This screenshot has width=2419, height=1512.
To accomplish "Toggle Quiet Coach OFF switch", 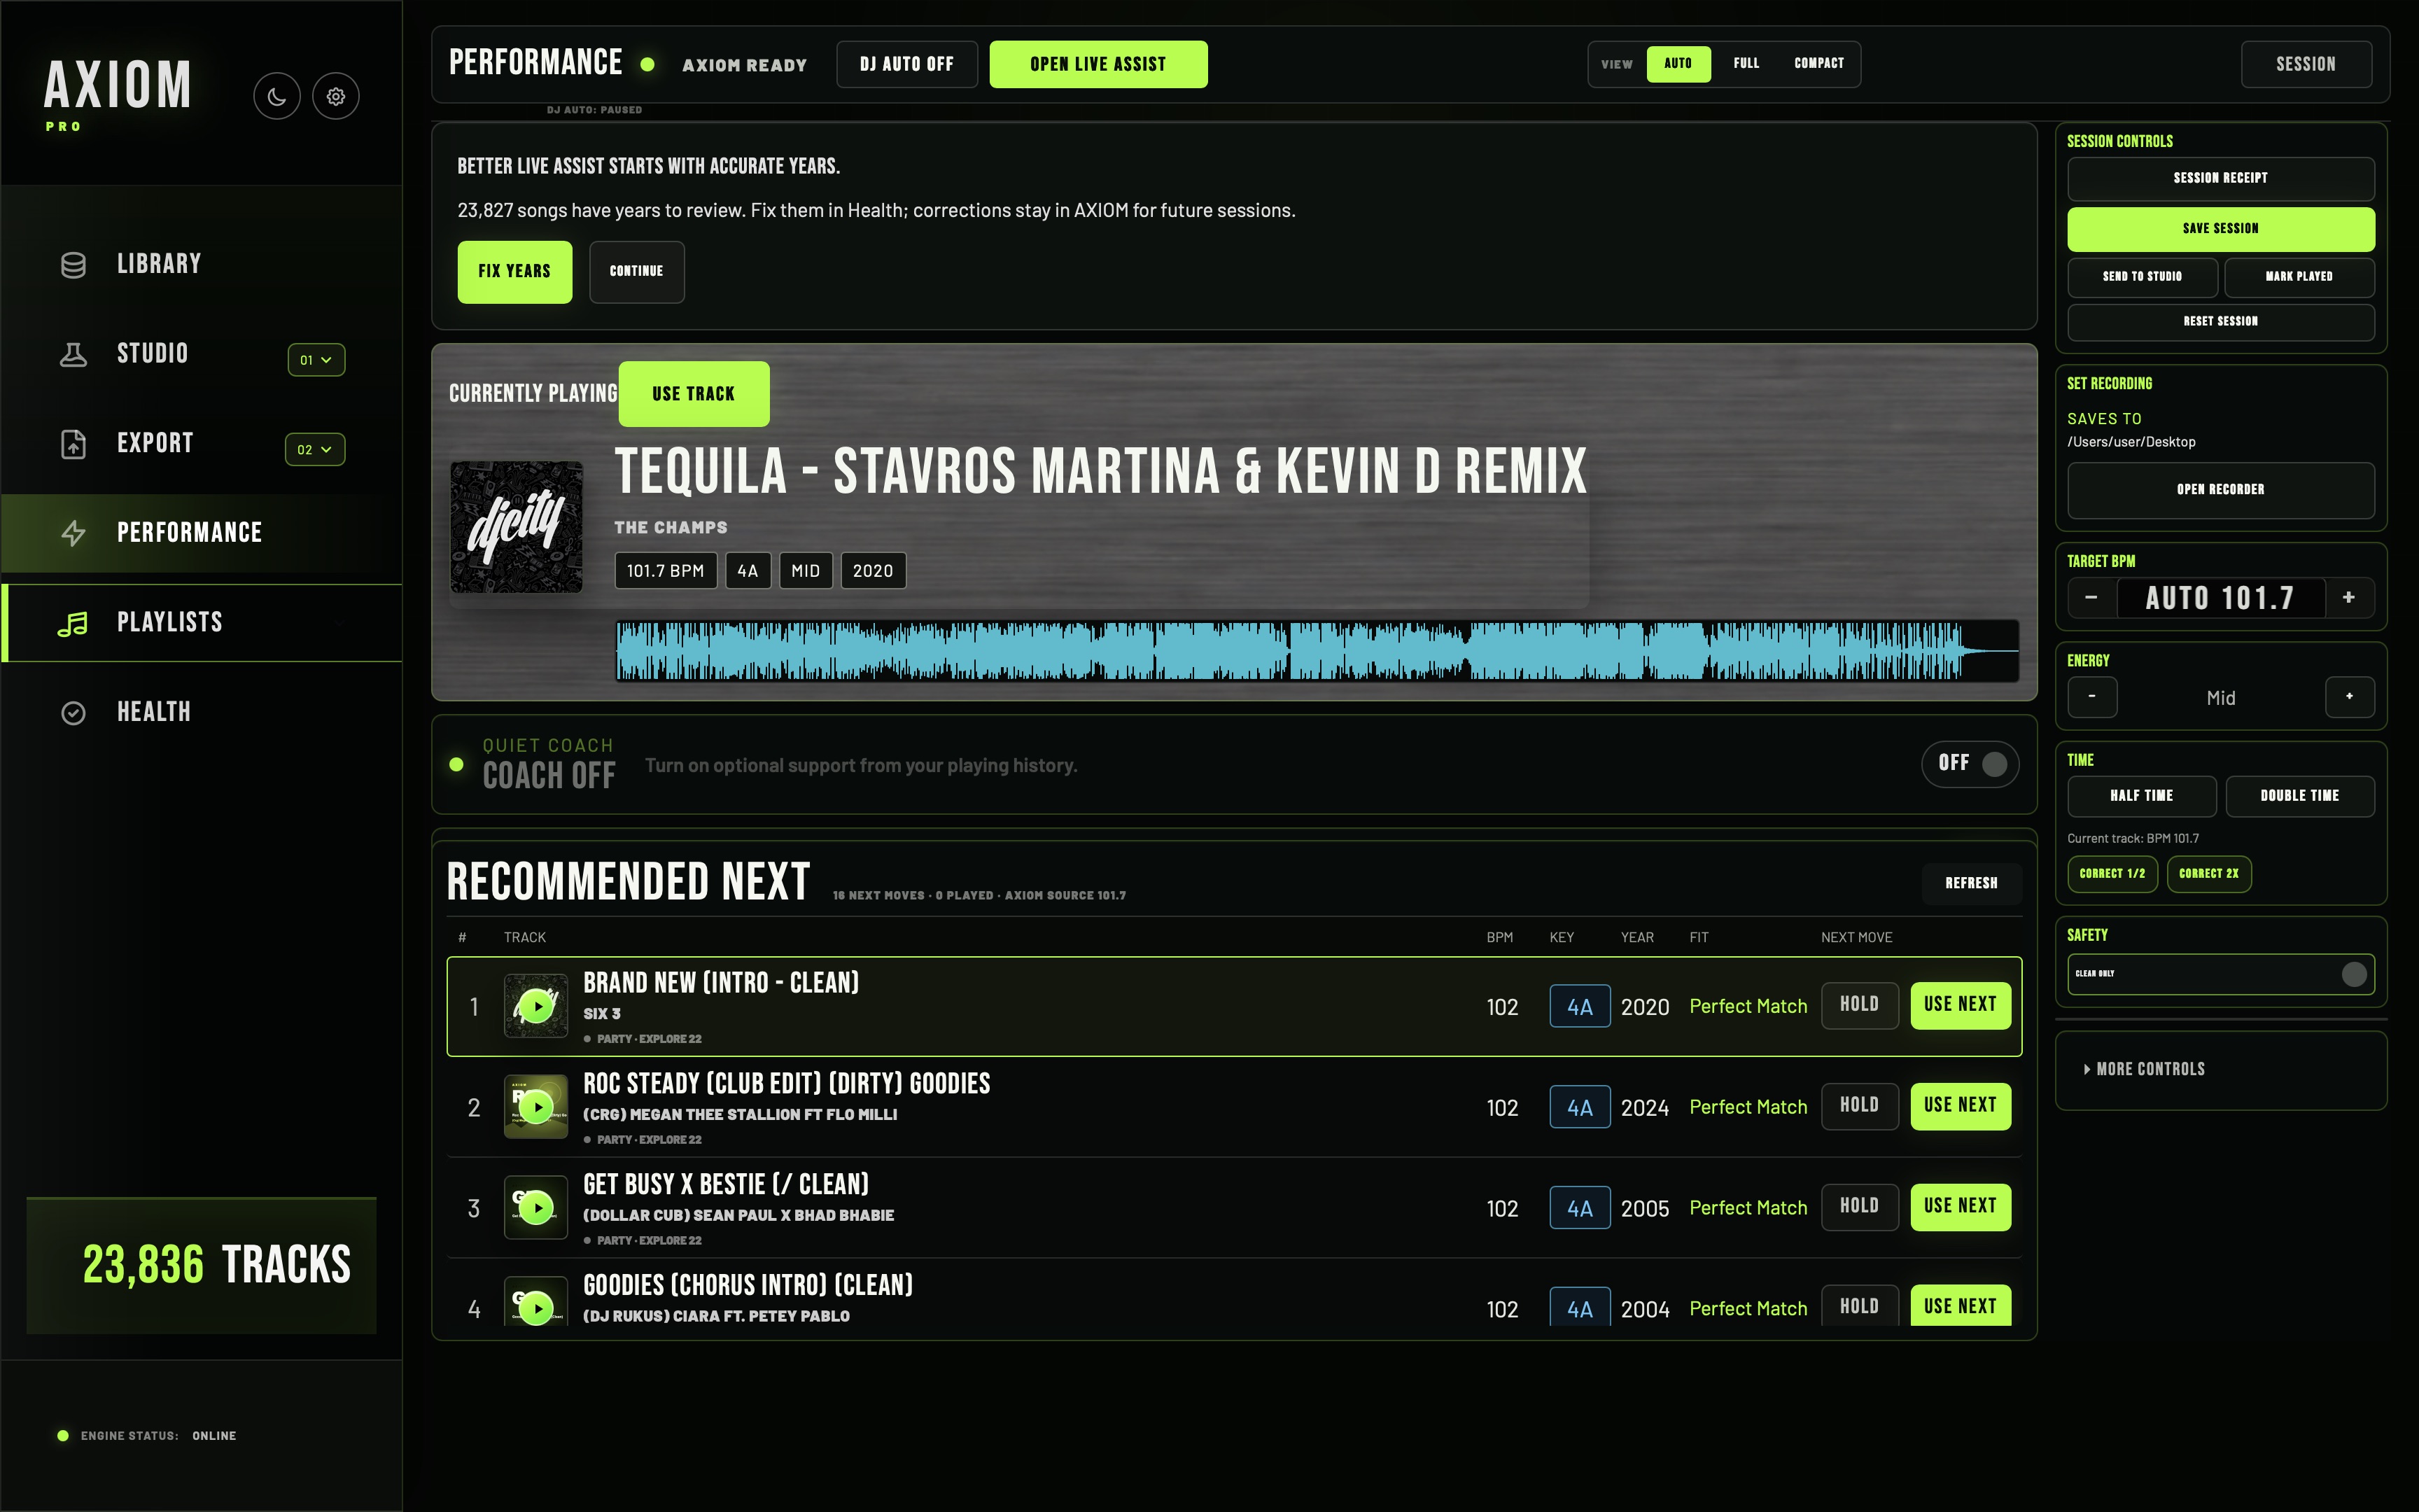I will [1970, 764].
